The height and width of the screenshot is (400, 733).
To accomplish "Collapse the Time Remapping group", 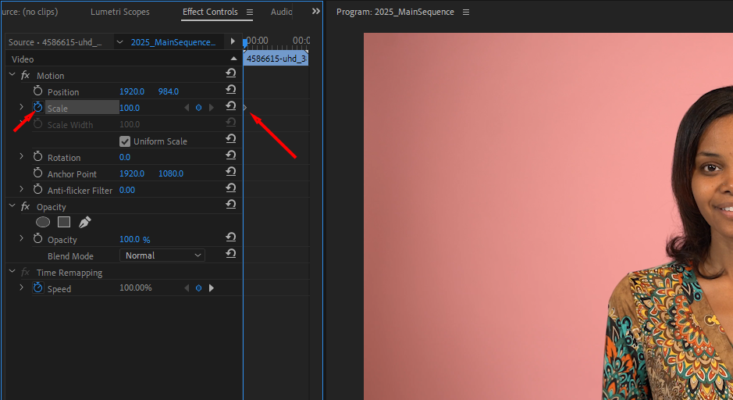I will (x=12, y=271).
